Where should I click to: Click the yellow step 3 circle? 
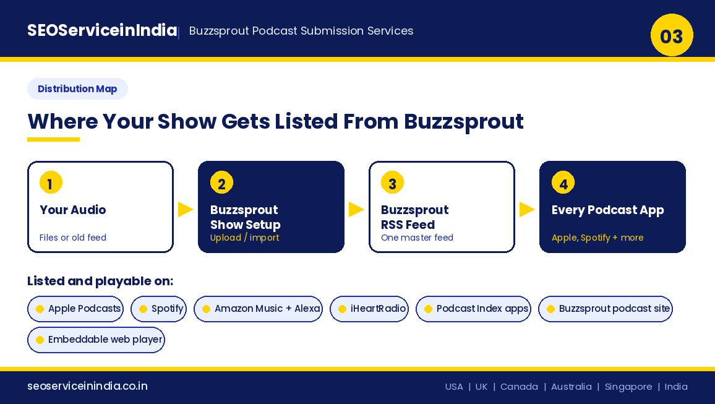[392, 183]
